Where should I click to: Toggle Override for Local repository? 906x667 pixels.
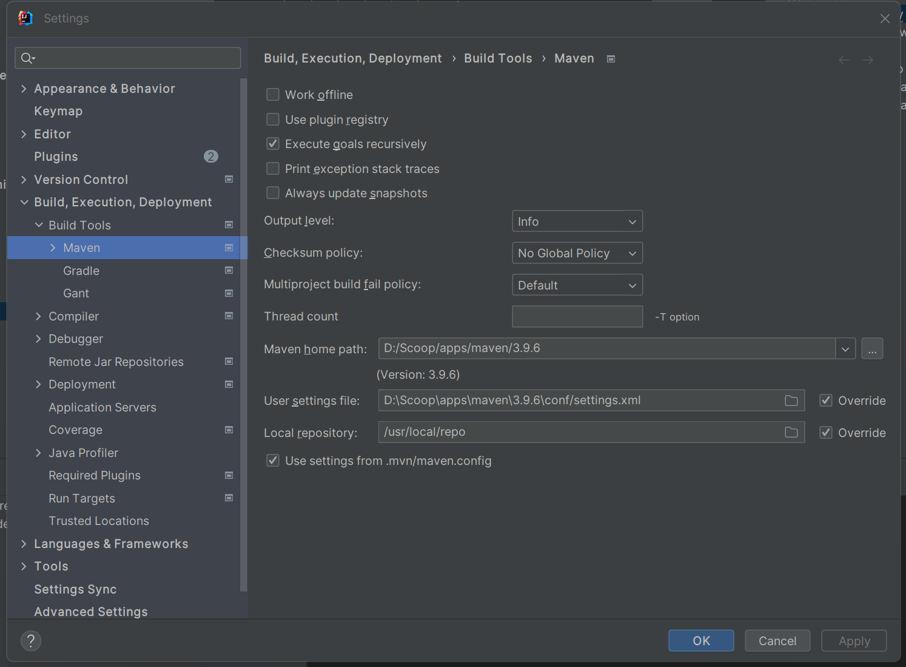coord(825,433)
